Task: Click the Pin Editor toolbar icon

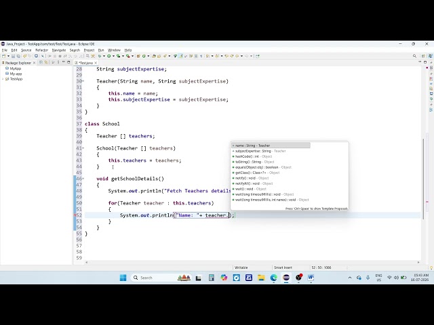Action: pyautogui.click(x=258, y=56)
